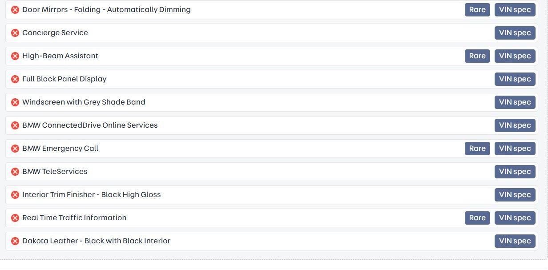
Task: Click red X icon beside Full Black Panel Display
Action: tap(15, 79)
